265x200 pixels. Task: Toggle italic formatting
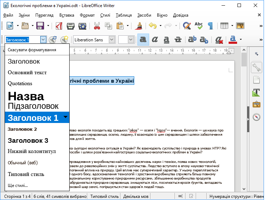[x=155, y=40]
